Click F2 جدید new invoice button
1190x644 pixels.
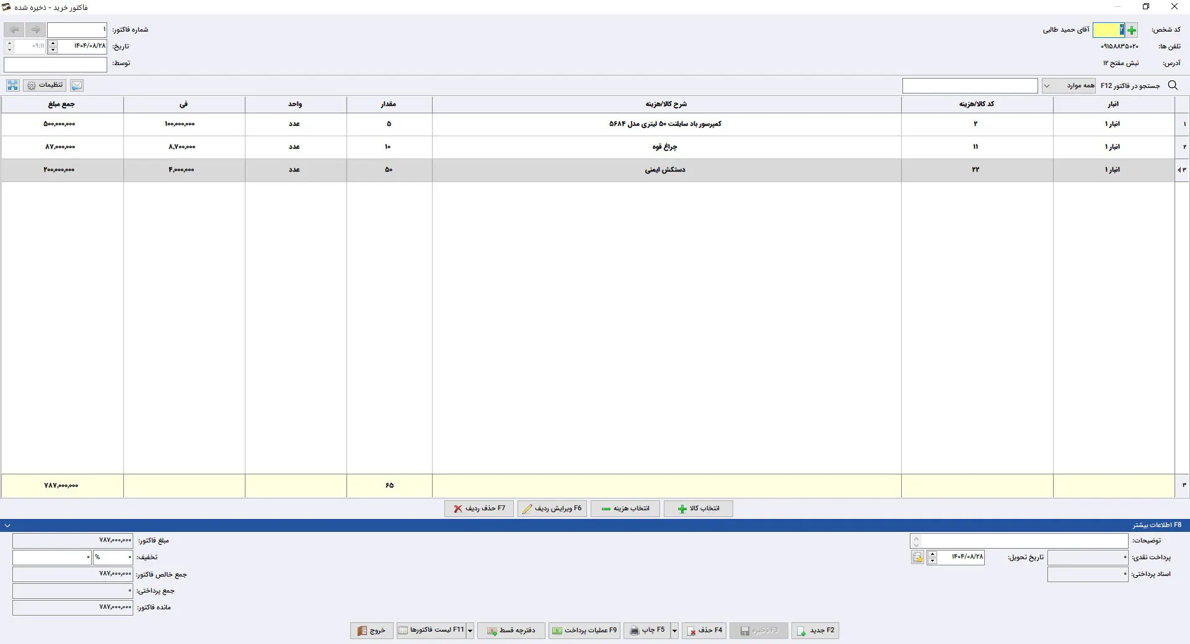pyautogui.click(x=816, y=630)
